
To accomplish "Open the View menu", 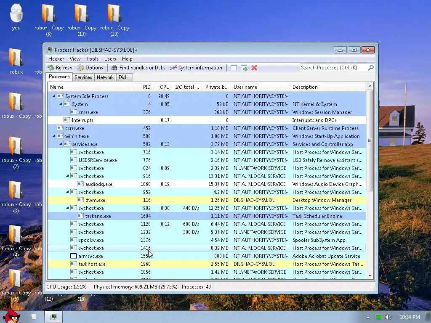I will click(75, 59).
